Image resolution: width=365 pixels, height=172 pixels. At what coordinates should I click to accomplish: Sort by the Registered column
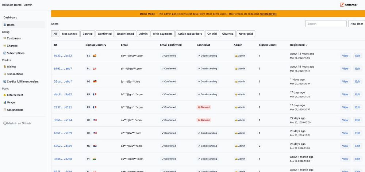tap(299, 45)
